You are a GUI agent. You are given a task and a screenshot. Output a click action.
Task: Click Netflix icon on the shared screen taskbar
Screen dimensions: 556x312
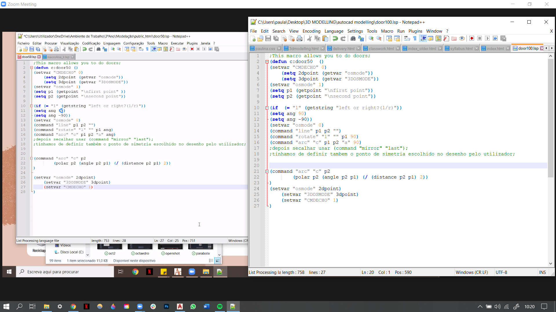149,272
